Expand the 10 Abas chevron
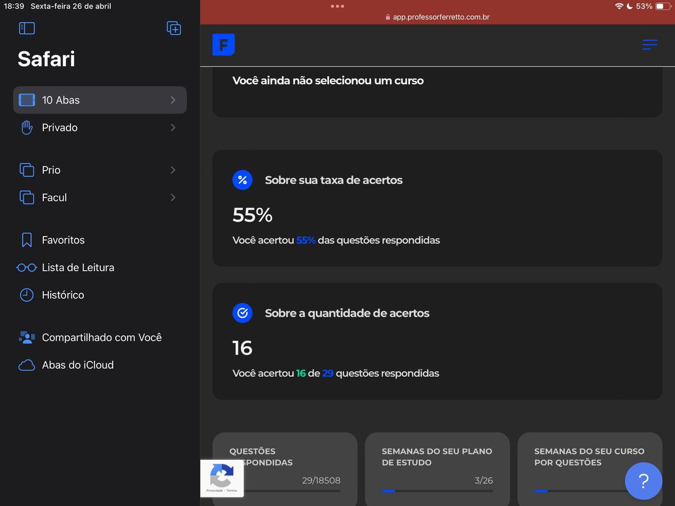This screenshot has width=675, height=506. pyautogui.click(x=173, y=100)
